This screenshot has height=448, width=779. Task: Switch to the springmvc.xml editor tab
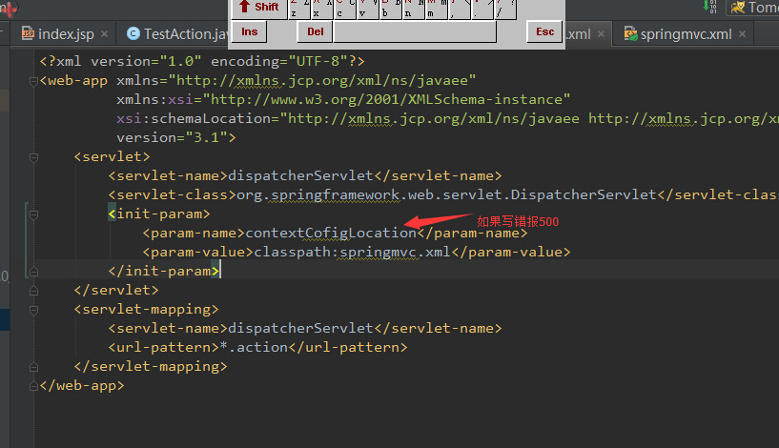pos(685,33)
